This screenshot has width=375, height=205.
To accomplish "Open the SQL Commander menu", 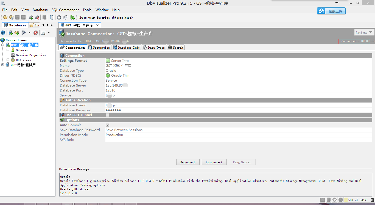I will (x=65, y=10).
